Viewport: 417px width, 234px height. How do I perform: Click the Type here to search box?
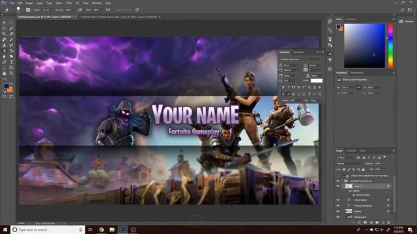pos(48,229)
